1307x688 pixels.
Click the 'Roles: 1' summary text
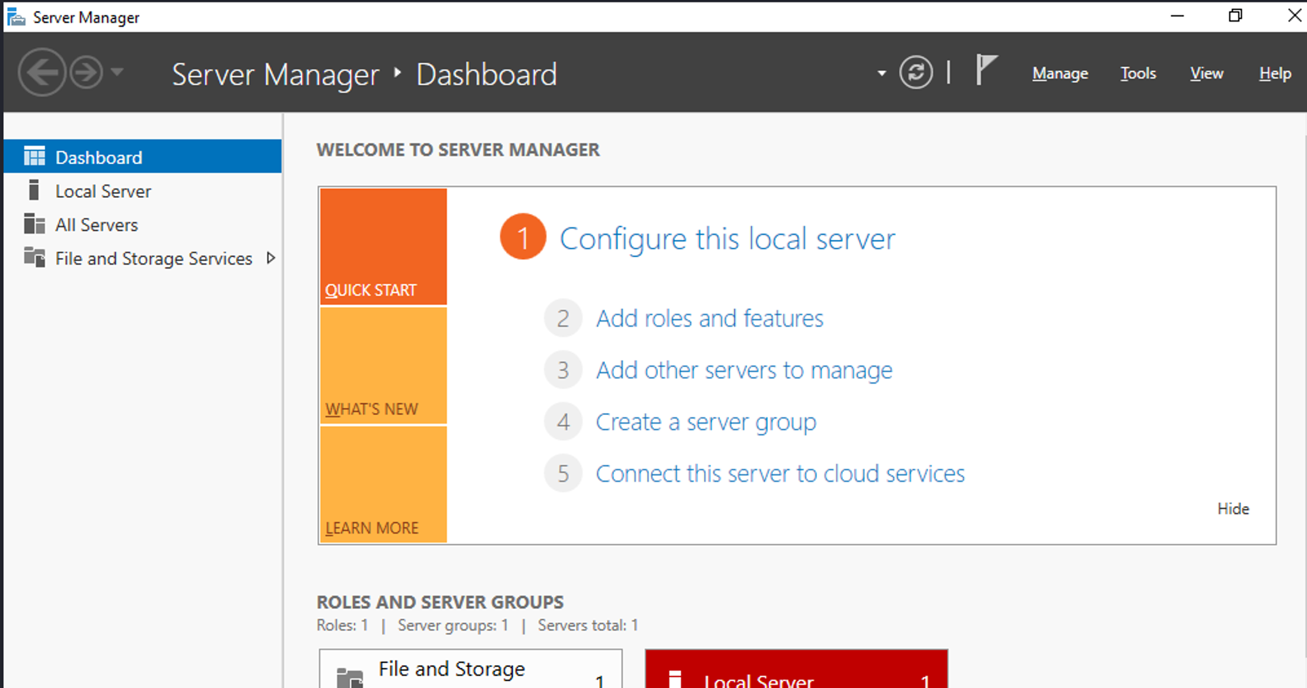pos(343,625)
